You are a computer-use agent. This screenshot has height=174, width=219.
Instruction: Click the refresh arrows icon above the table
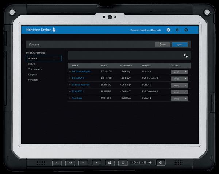(x=185, y=56)
